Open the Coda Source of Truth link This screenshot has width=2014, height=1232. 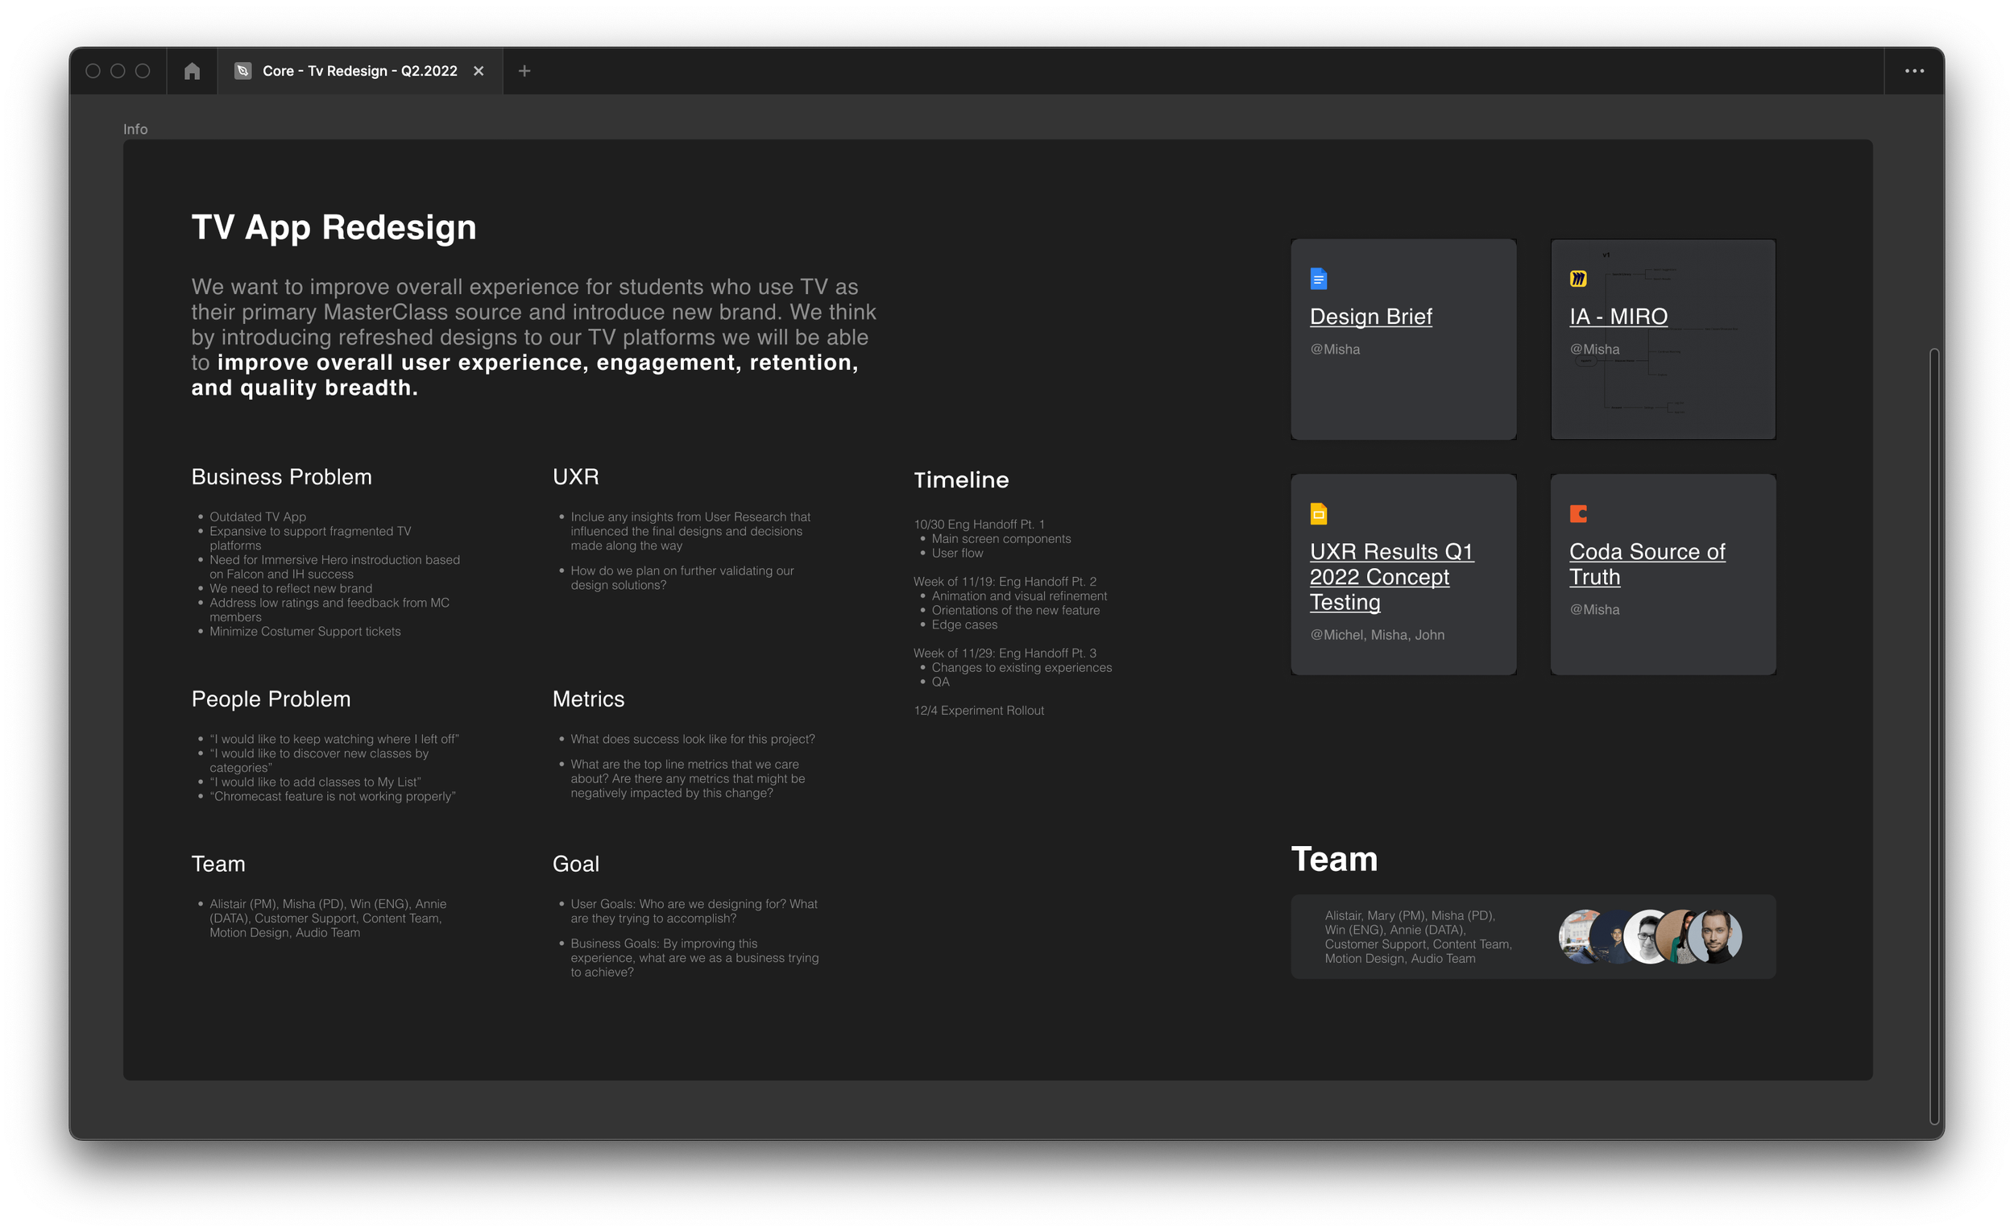click(1646, 564)
